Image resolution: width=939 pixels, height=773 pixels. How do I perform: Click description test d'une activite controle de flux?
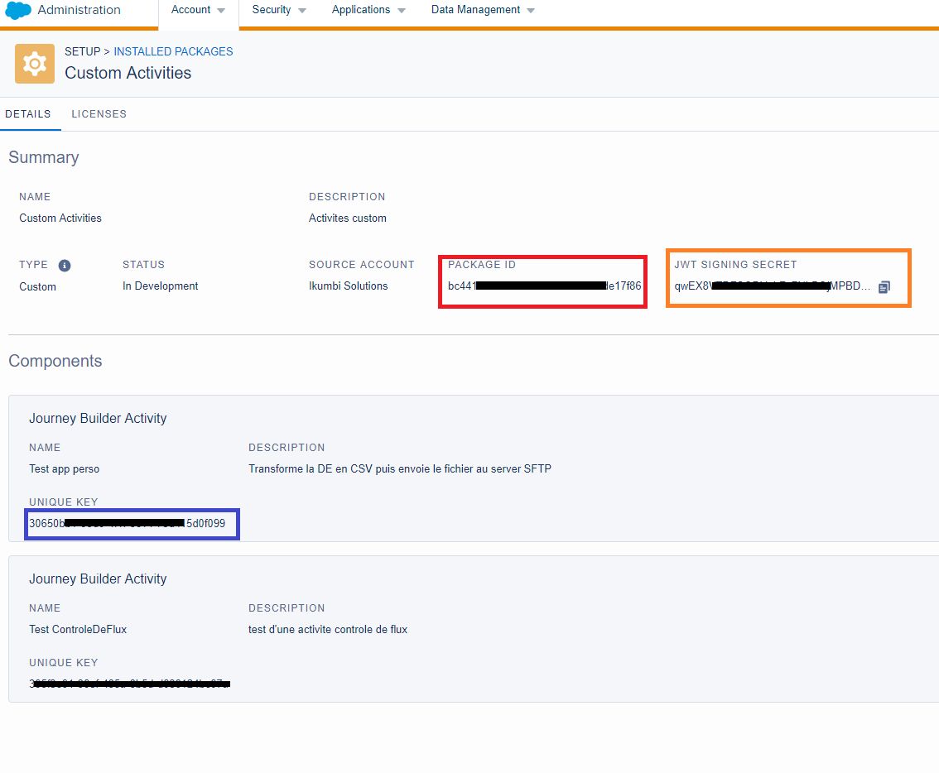328,629
